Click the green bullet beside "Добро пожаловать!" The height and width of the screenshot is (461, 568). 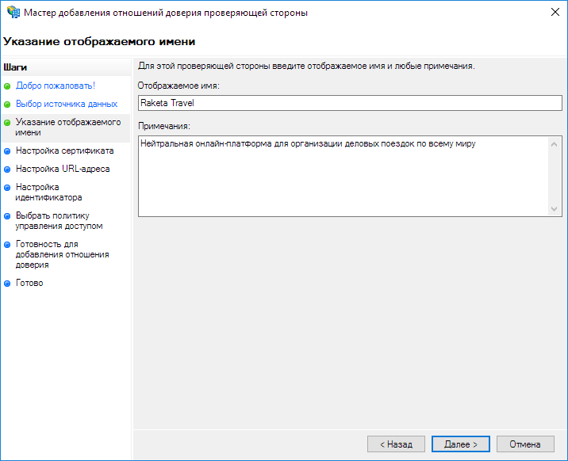click(x=7, y=86)
